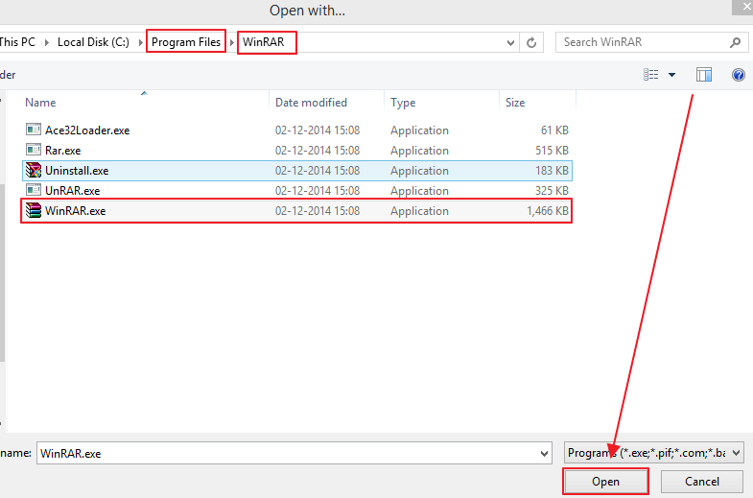Viewport: 753px width, 498px height.
Task: Click the UnRAR.exe file icon
Action: (34, 190)
